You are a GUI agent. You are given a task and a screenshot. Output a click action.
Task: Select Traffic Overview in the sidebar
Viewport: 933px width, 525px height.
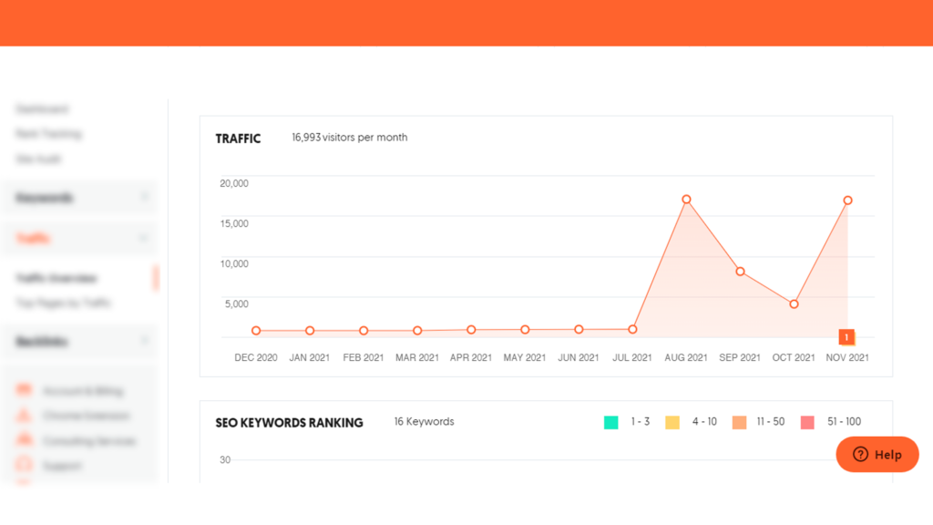[56, 278]
